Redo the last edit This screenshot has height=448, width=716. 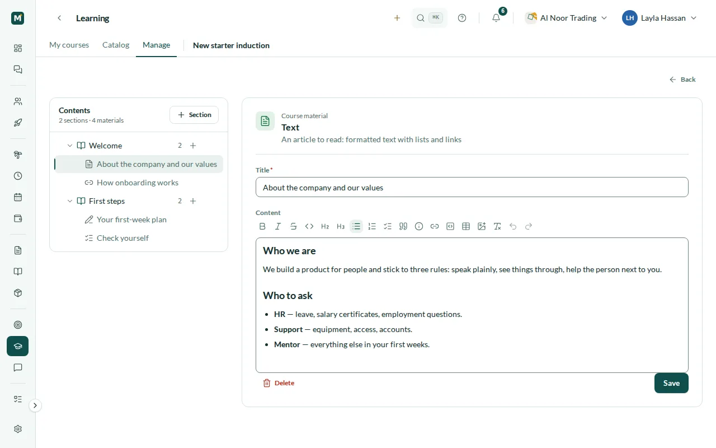[x=529, y=226]
